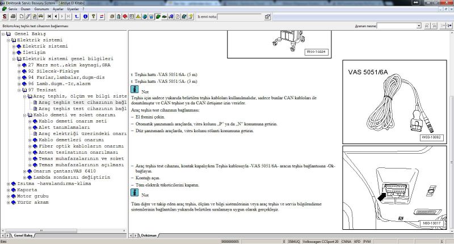
Task: Select Araç elektriği üzerindeki onarı item
Action: click(82, 134)
